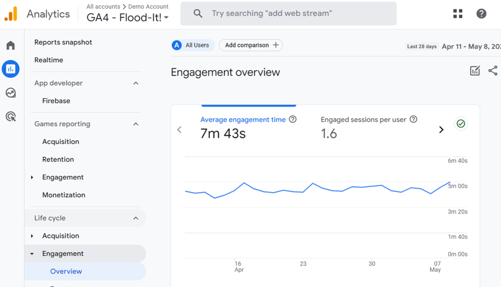Viewport: 501px width, 287px height.
Task: Go to the Realtime report
Action: coord(49,60)
